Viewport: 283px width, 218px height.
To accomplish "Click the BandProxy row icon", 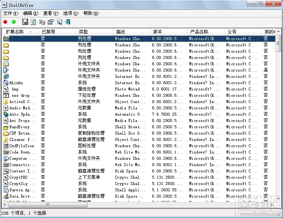I will click(6, 127).
